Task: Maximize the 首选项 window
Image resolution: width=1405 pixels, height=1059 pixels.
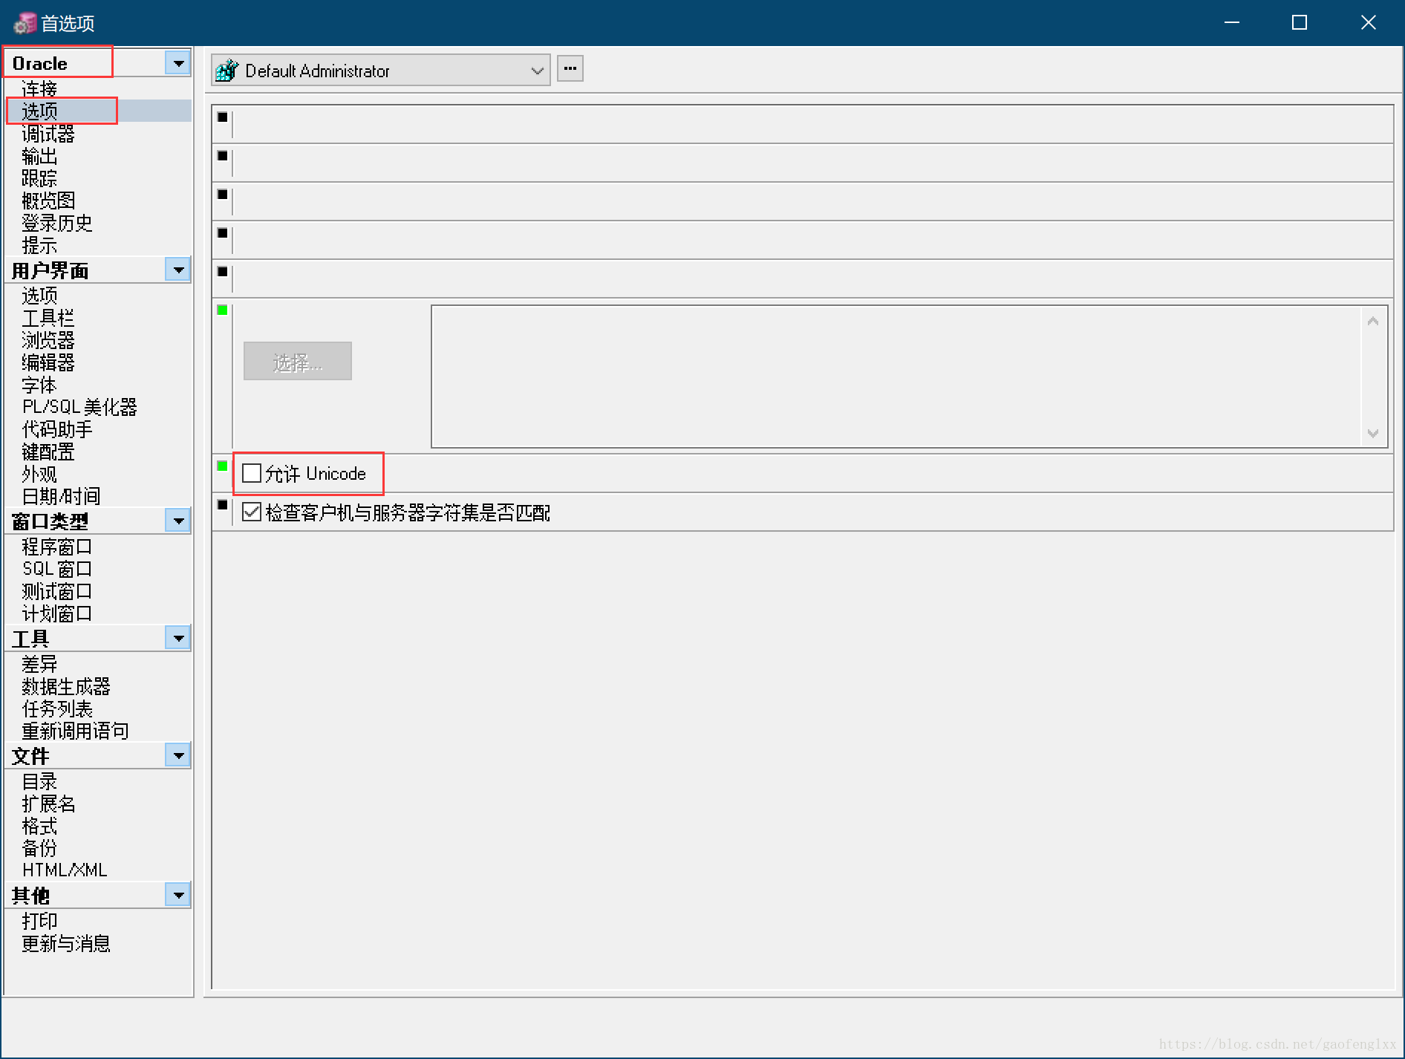Action: [x=1300, y=23]
